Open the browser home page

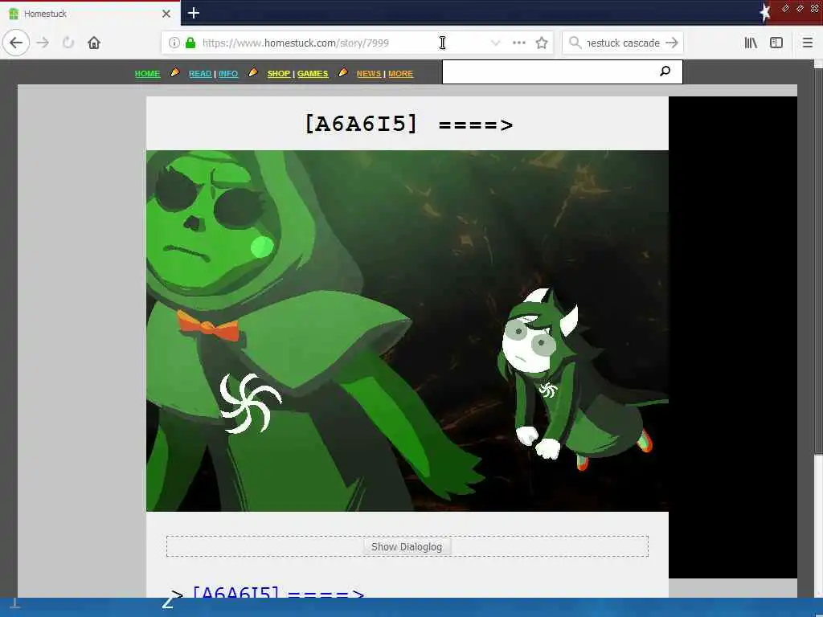coord(94,43)
